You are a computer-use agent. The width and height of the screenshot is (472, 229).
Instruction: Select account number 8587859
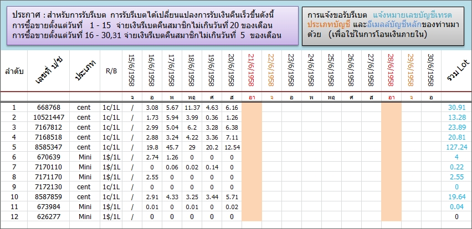pos(49,196)
